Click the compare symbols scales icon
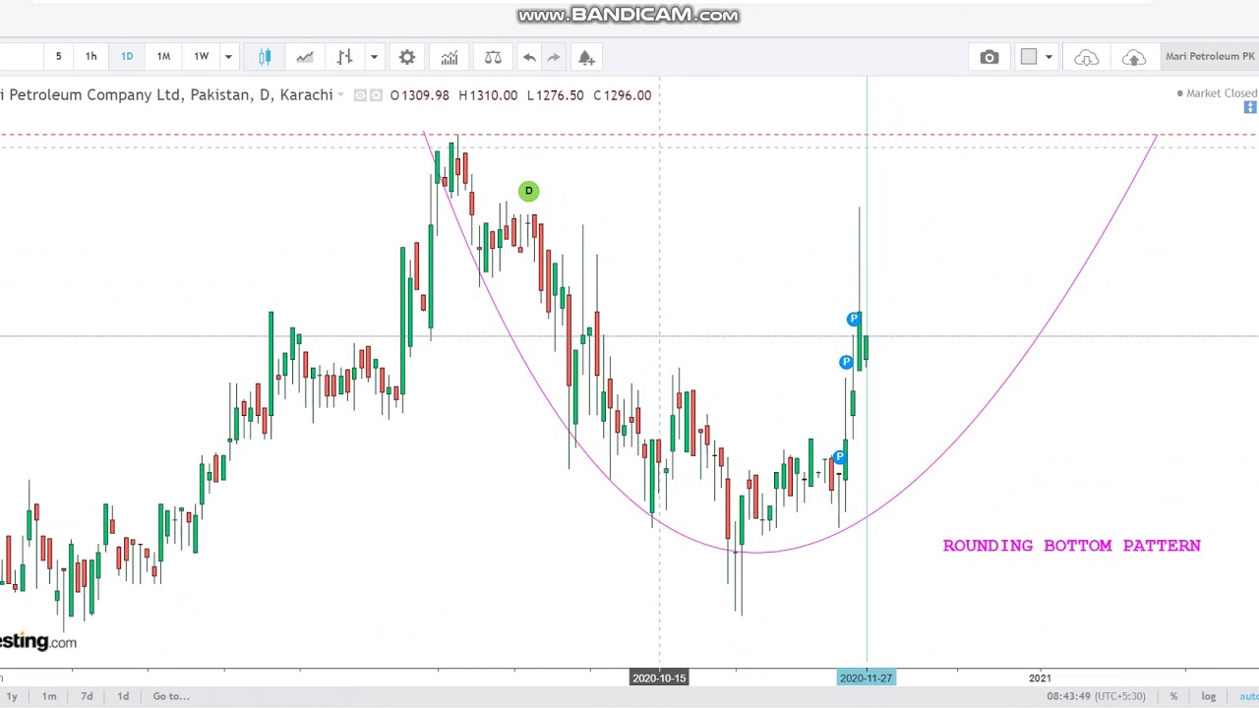Screen dimensions: 1259x708 tap(493, 57)
